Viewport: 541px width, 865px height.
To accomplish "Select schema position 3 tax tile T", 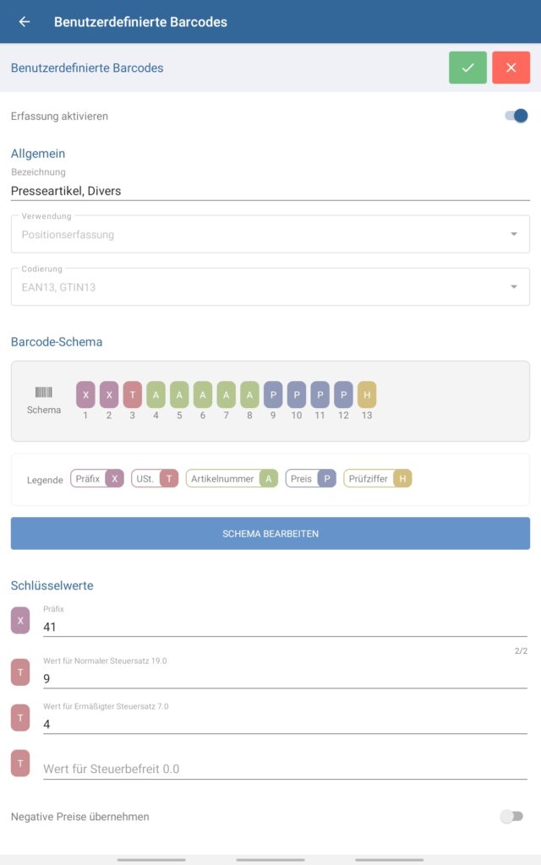I will [133, 394].
